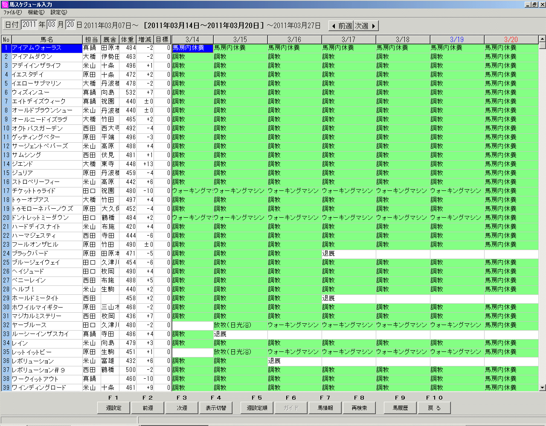The width and height of the screenshot is (546, 426).
Task: Select the horse ブラックバード
Action: pos(46,253)
